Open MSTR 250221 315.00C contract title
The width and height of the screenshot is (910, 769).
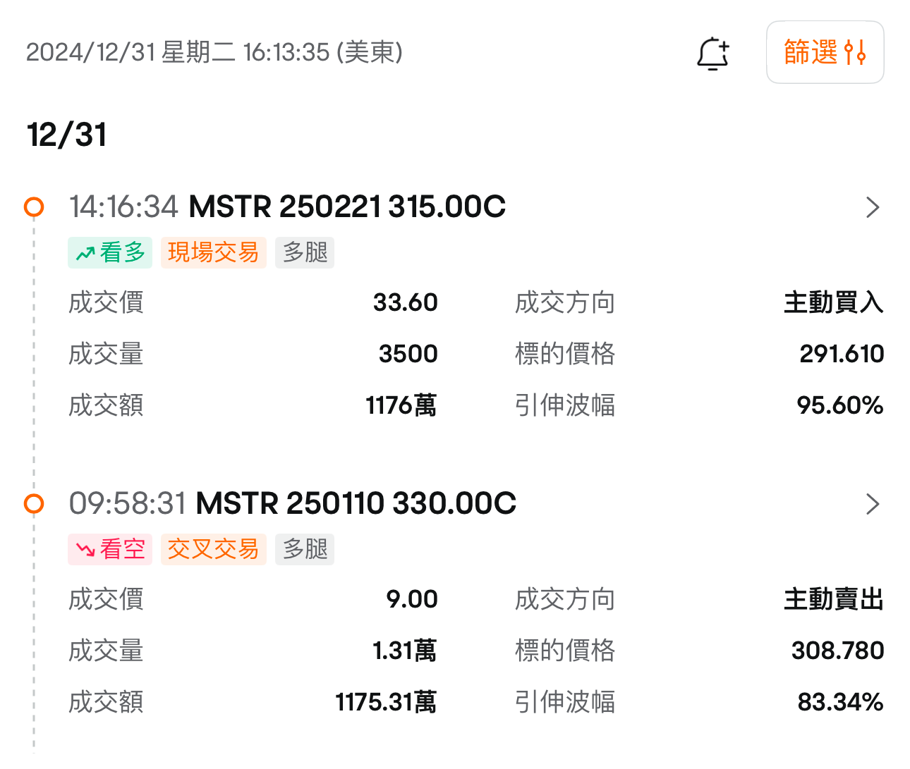click(x=347, y=207)
